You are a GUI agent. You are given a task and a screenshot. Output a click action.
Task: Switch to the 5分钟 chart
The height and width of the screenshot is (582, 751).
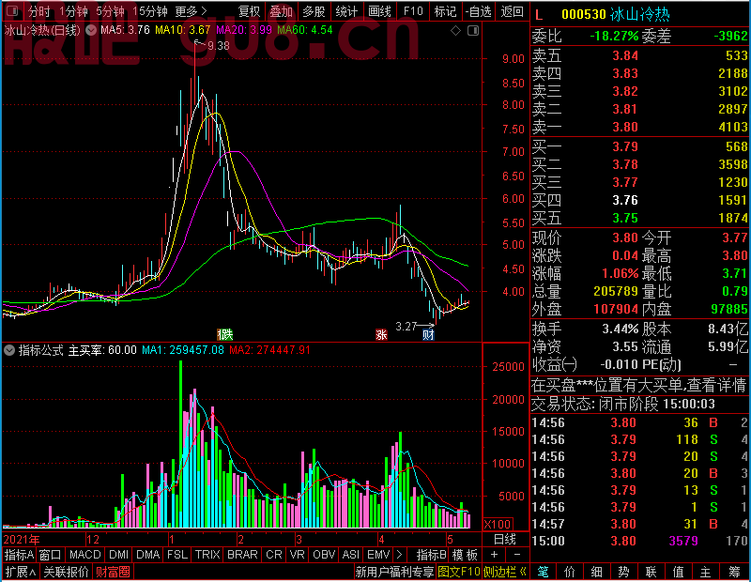pos(110,11)
